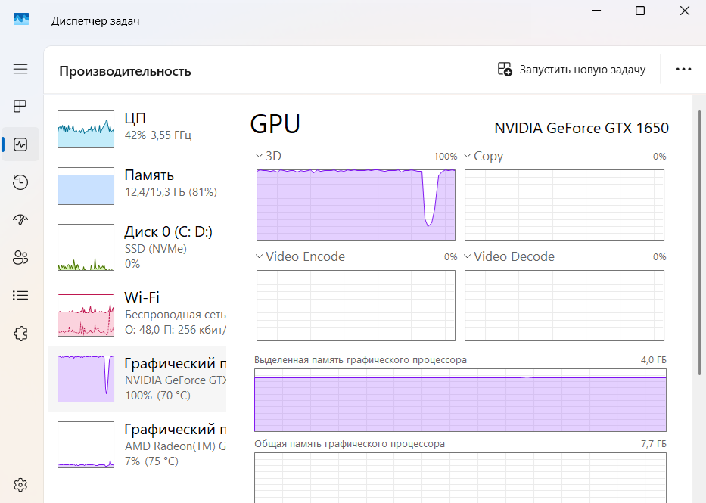Click the 7,7 ГБ shared memory value

[653, 443]
